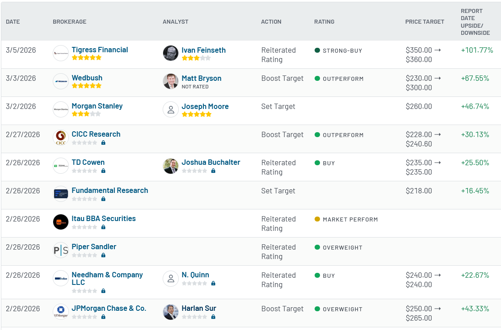This screenshot has width=501, height=330.
Task: Click the TD Cowen brokerage logo
Action: coord(61,165)
